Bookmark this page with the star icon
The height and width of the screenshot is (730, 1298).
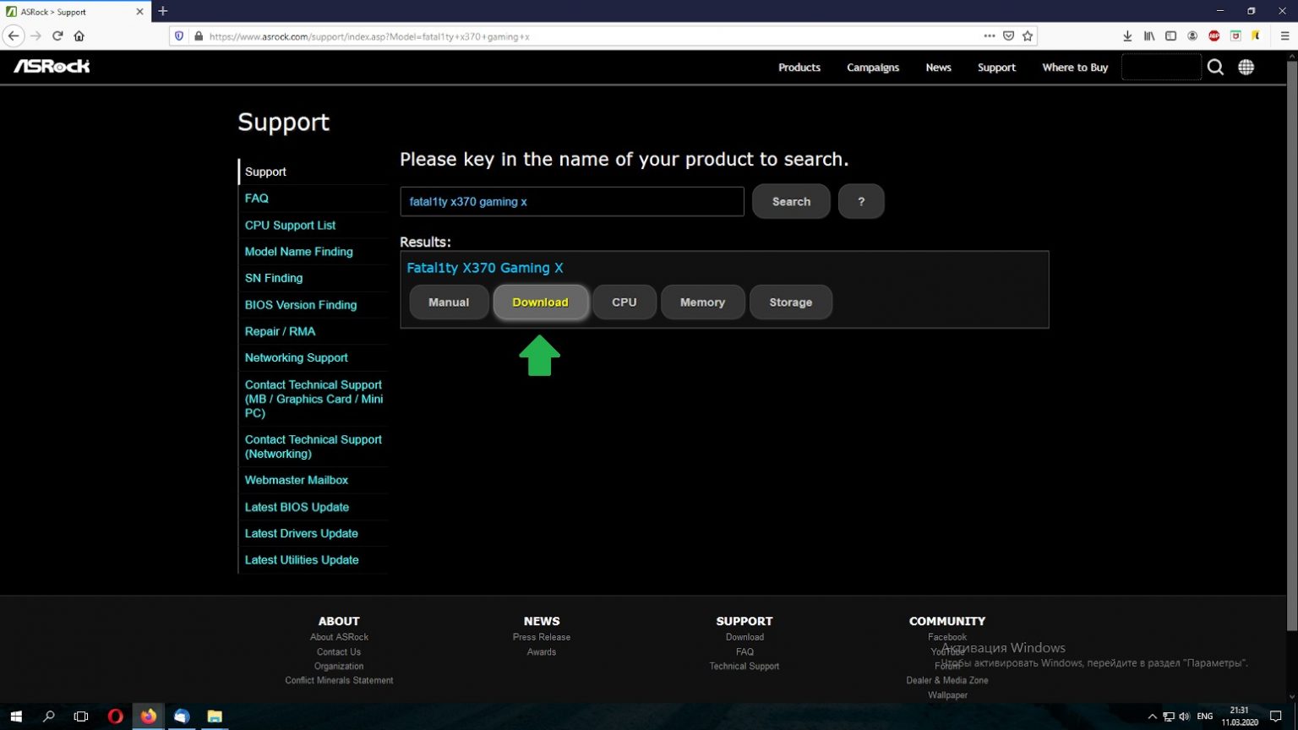click(1028, 35)
